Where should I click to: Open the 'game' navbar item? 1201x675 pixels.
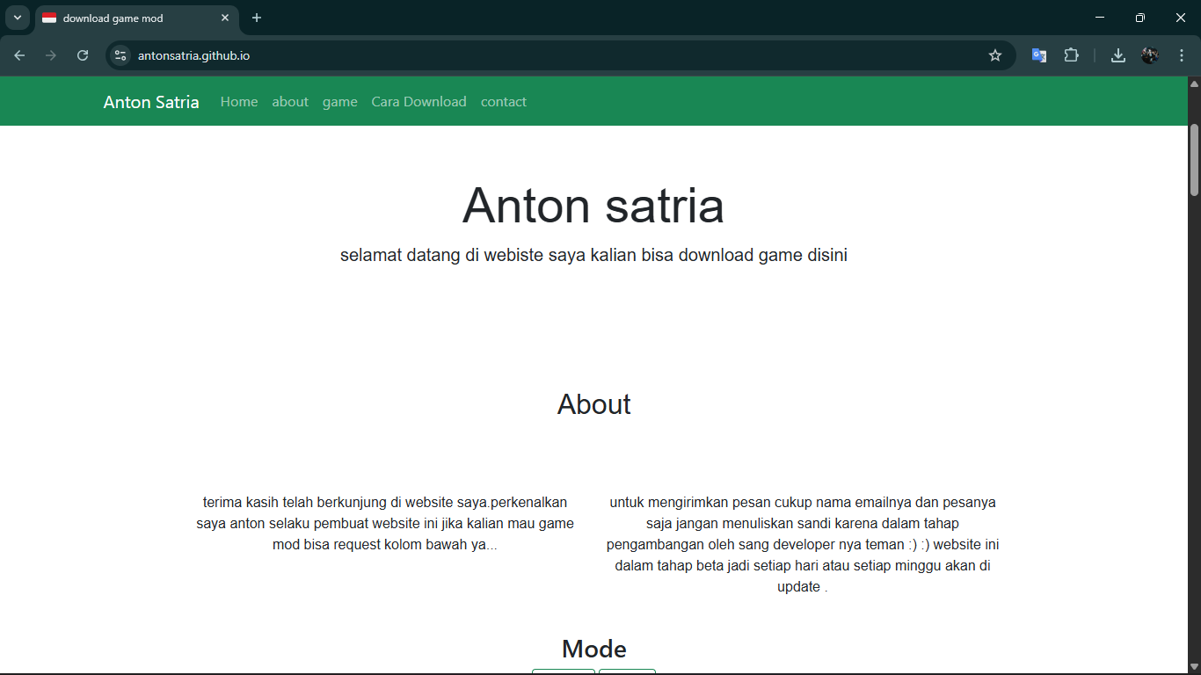pos(340,102)
